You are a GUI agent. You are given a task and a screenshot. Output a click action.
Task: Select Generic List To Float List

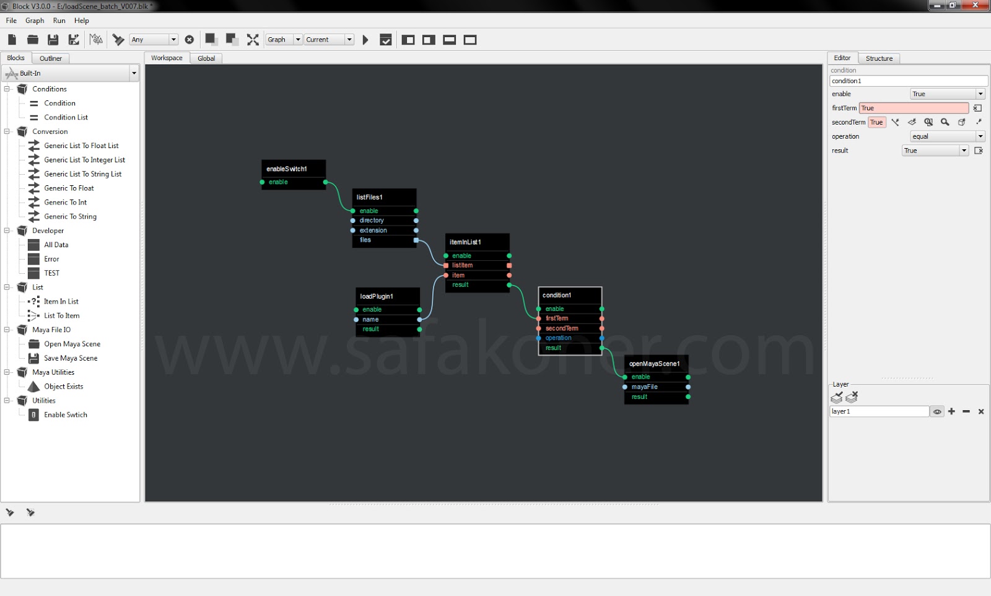point(81,146)
